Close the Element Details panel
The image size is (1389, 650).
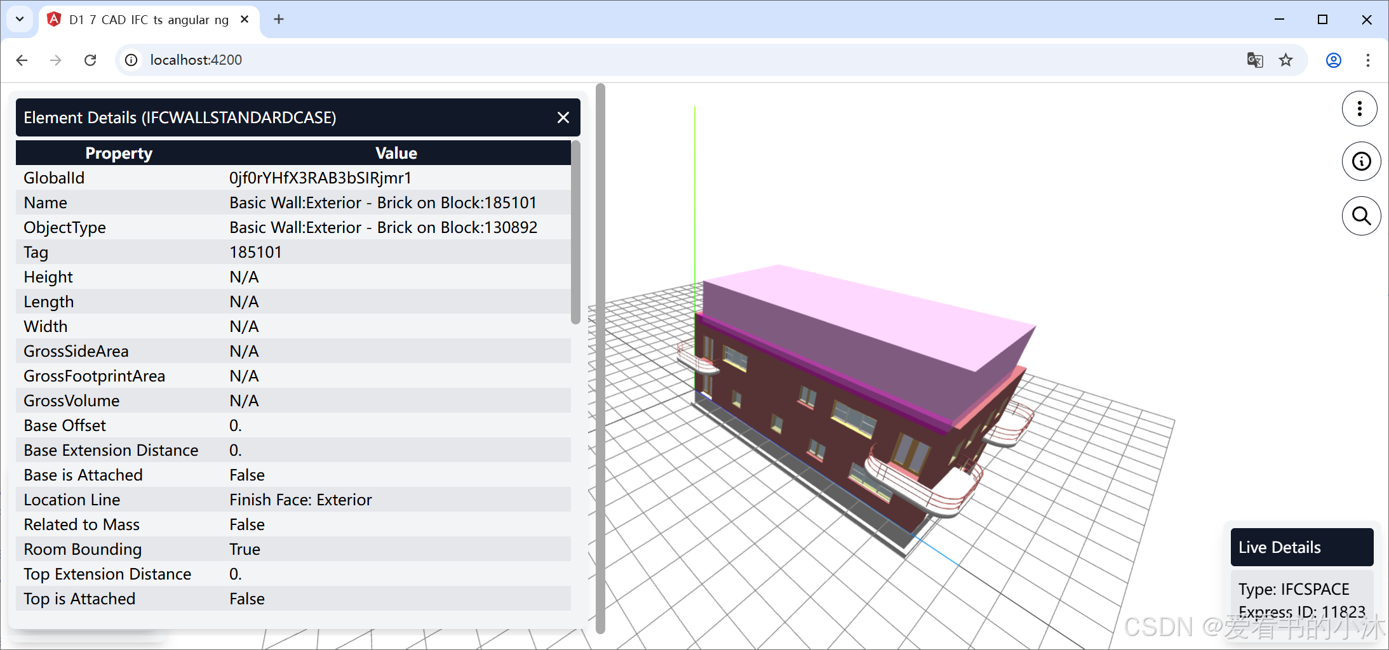[x=563, y=117]
